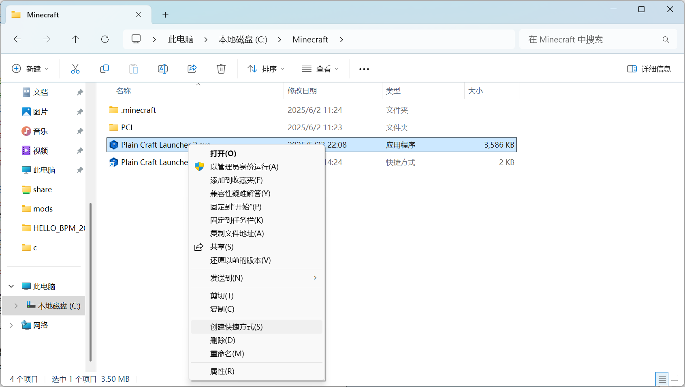
Task: Sort by 名称 column header
Action: click(124, 91)
